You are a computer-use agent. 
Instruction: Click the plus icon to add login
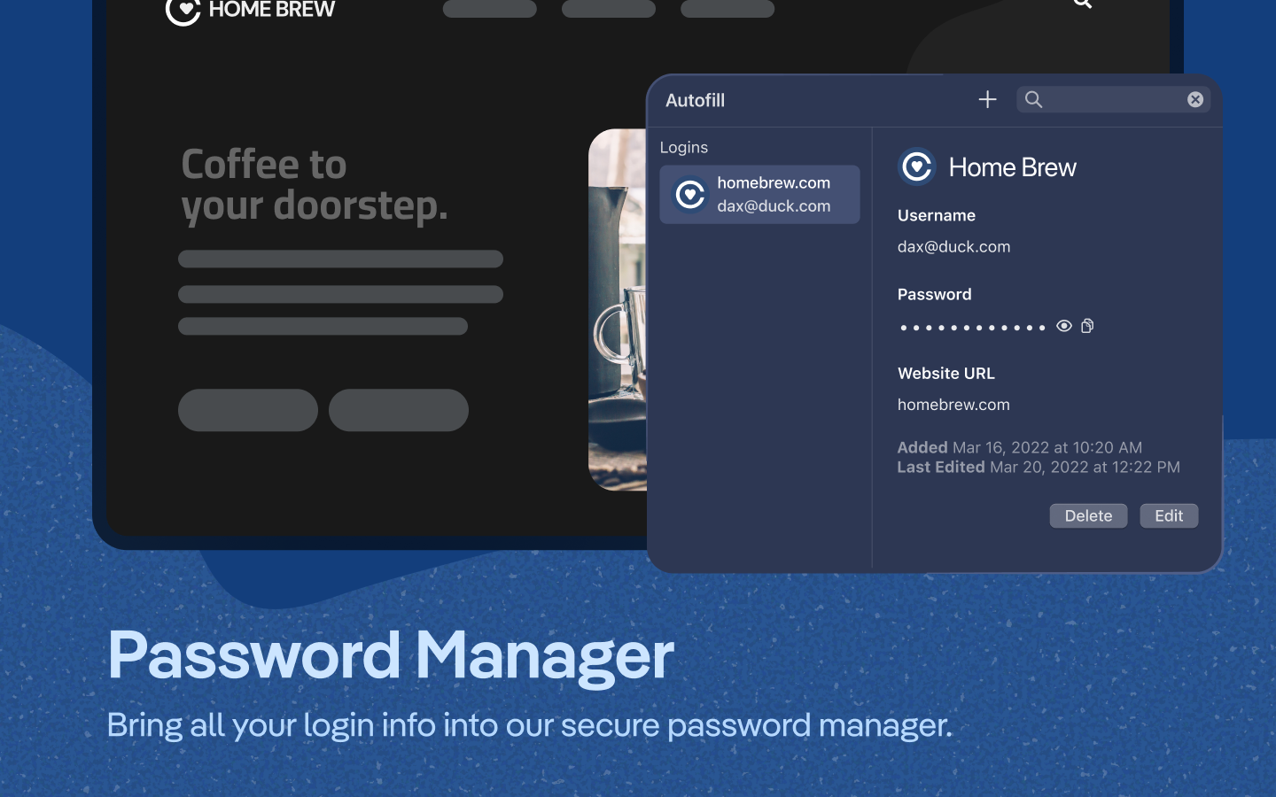(x=987, y=100)
